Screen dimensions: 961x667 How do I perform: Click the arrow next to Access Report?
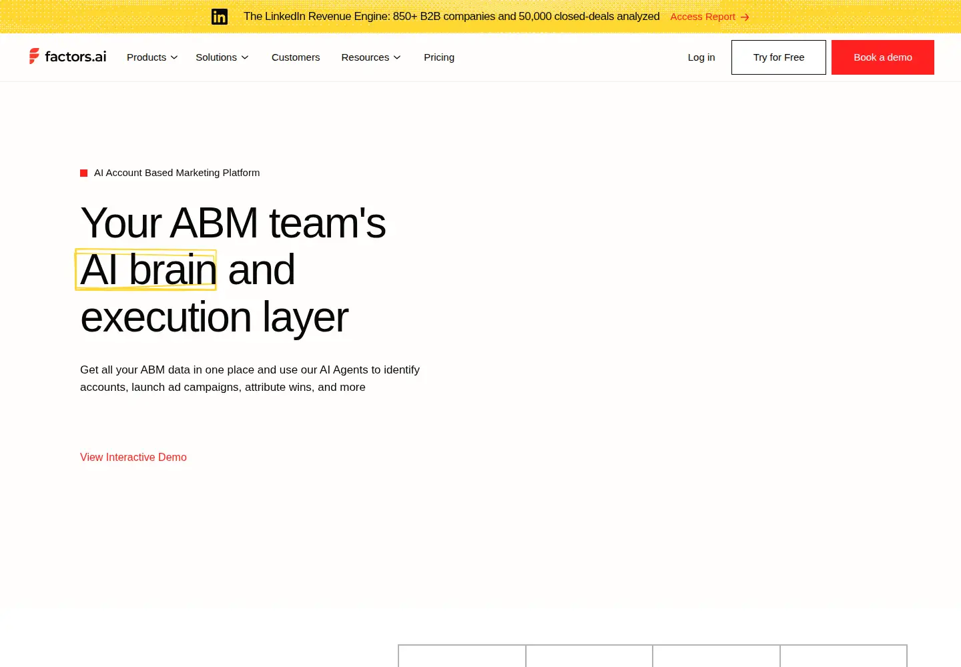point(745,17)
